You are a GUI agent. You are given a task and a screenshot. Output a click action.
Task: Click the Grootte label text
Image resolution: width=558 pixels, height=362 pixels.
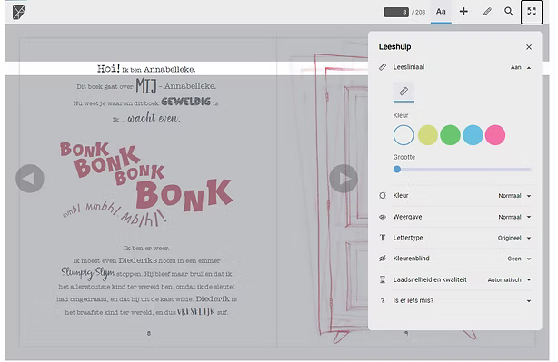click(x=404, y=157)
